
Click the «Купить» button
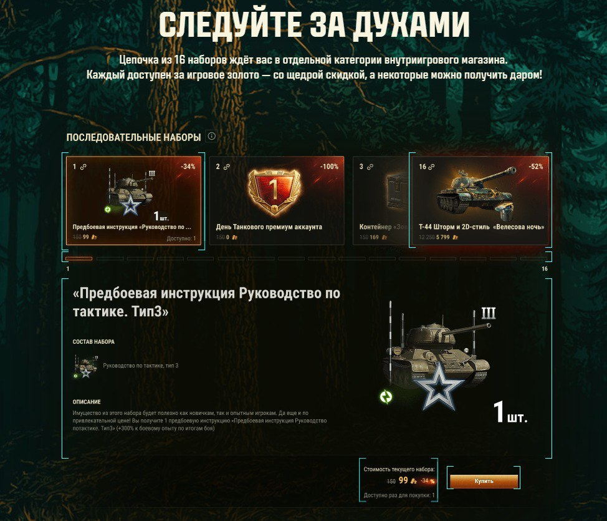[x=484, y=481]
